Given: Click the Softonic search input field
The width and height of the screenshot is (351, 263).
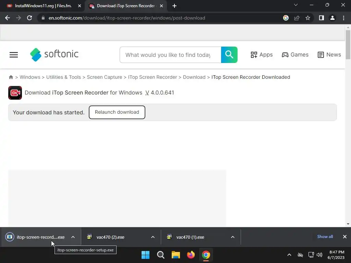Looking at the screenshot, I should [170, 55].
